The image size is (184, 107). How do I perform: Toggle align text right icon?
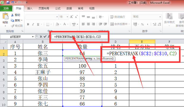(93, 24)
